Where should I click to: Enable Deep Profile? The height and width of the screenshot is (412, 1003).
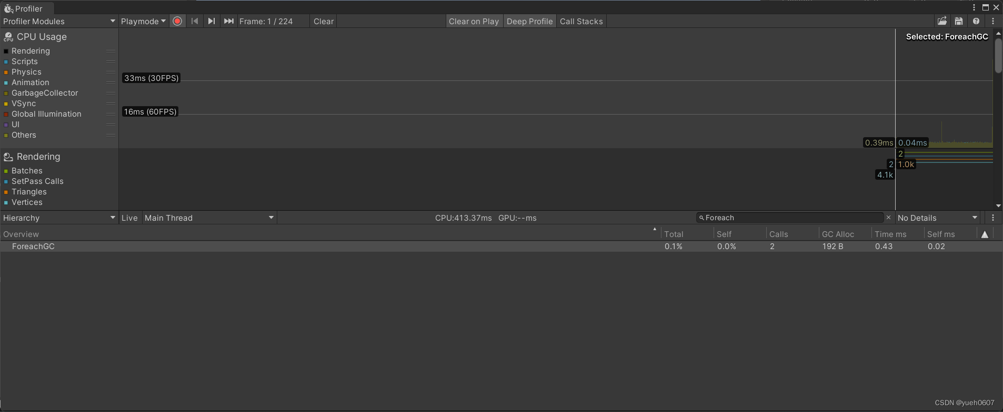[x=529, y=21]
